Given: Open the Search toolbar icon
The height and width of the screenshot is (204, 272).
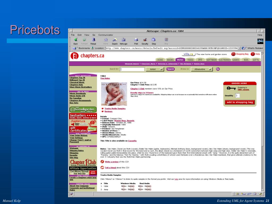Looking at the screenshot, I should 114,40.
